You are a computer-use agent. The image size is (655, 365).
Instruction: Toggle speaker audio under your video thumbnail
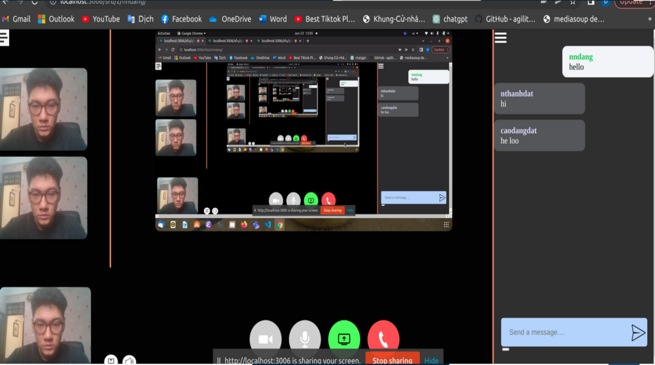130,360
